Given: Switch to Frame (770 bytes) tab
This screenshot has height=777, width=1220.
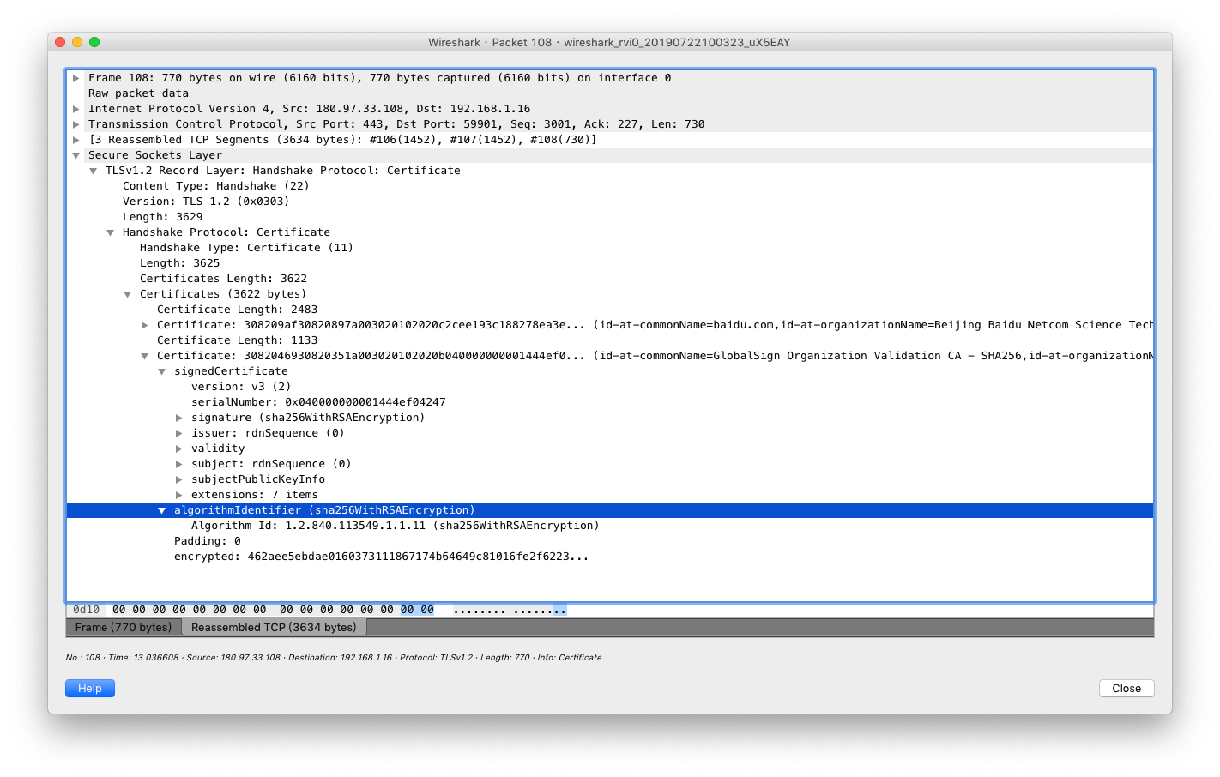Looking at the screenshot, I should click(123, 627).
